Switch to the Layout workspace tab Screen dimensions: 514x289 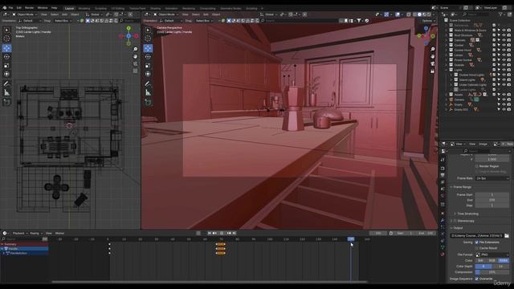tap(70, 8)
